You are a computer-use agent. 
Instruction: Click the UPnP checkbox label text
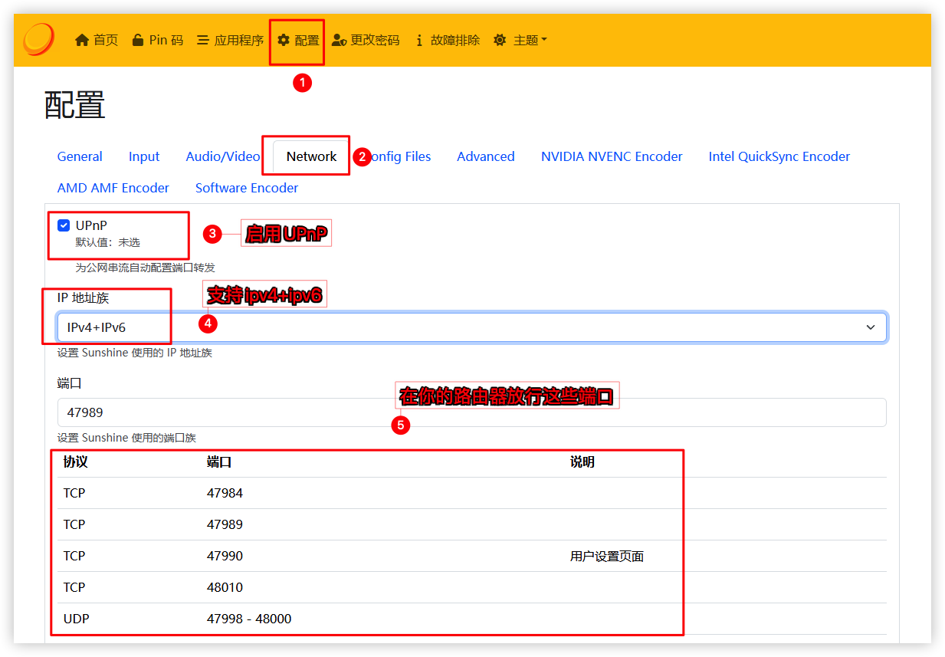click(91, 225)
